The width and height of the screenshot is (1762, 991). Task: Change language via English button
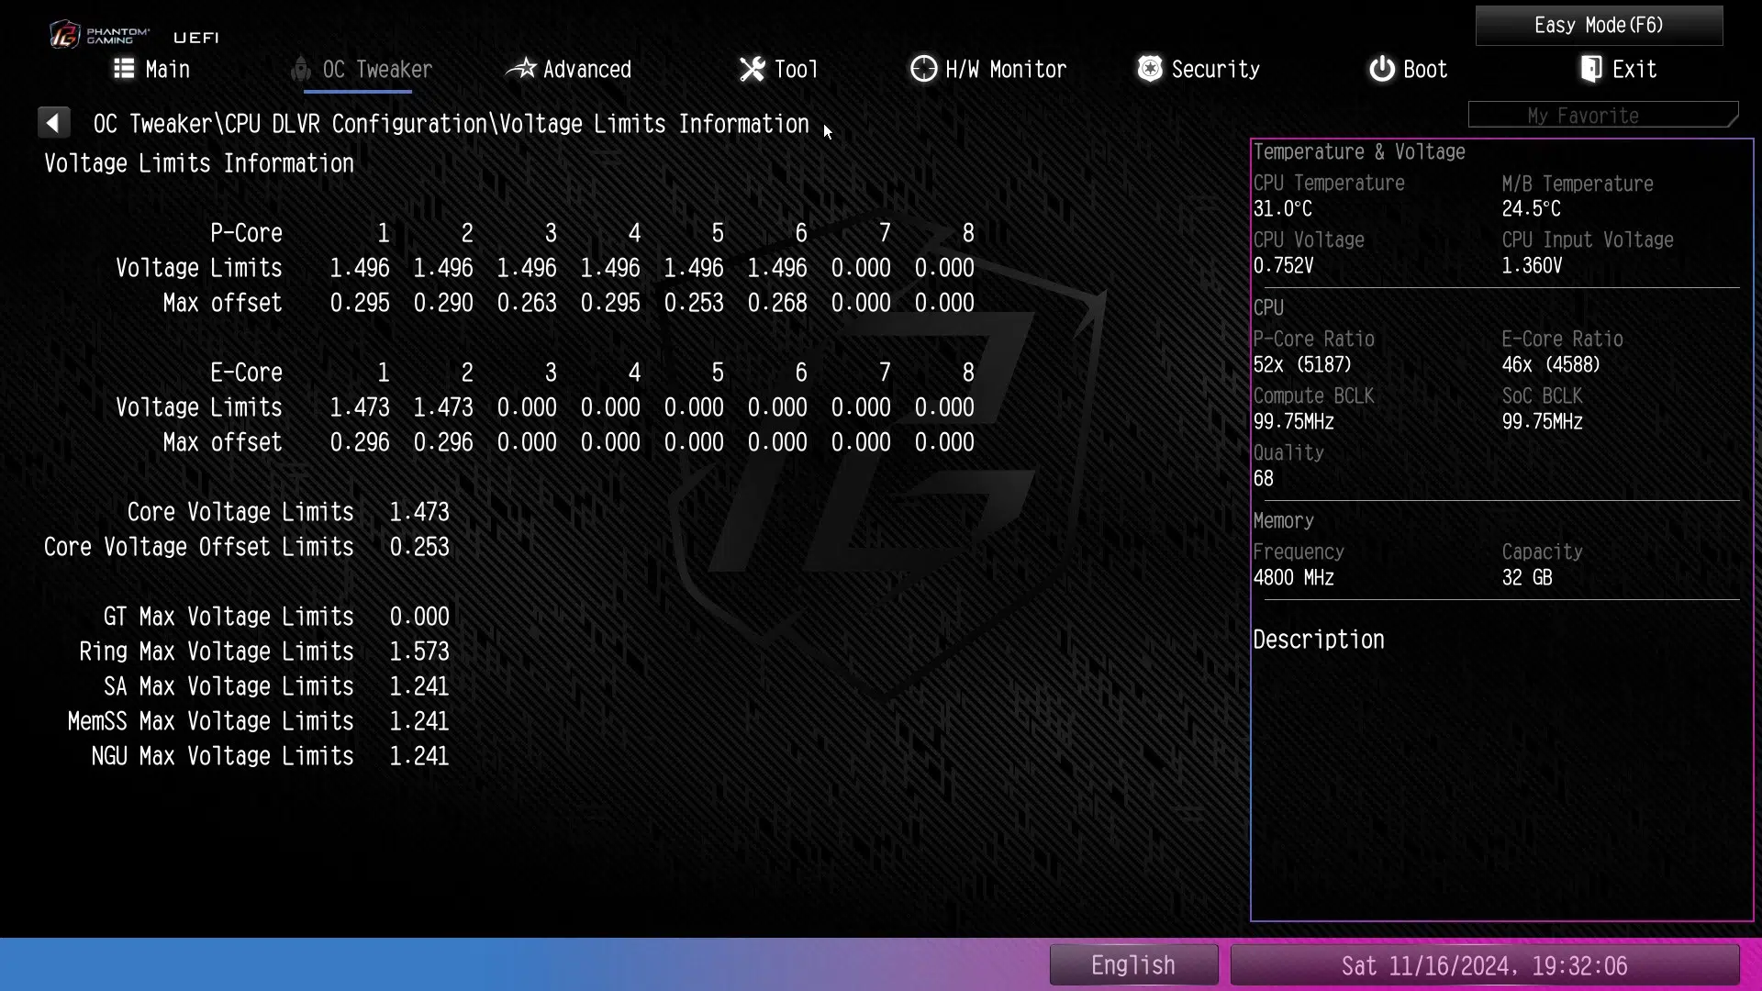click(x=1133, y=965)
